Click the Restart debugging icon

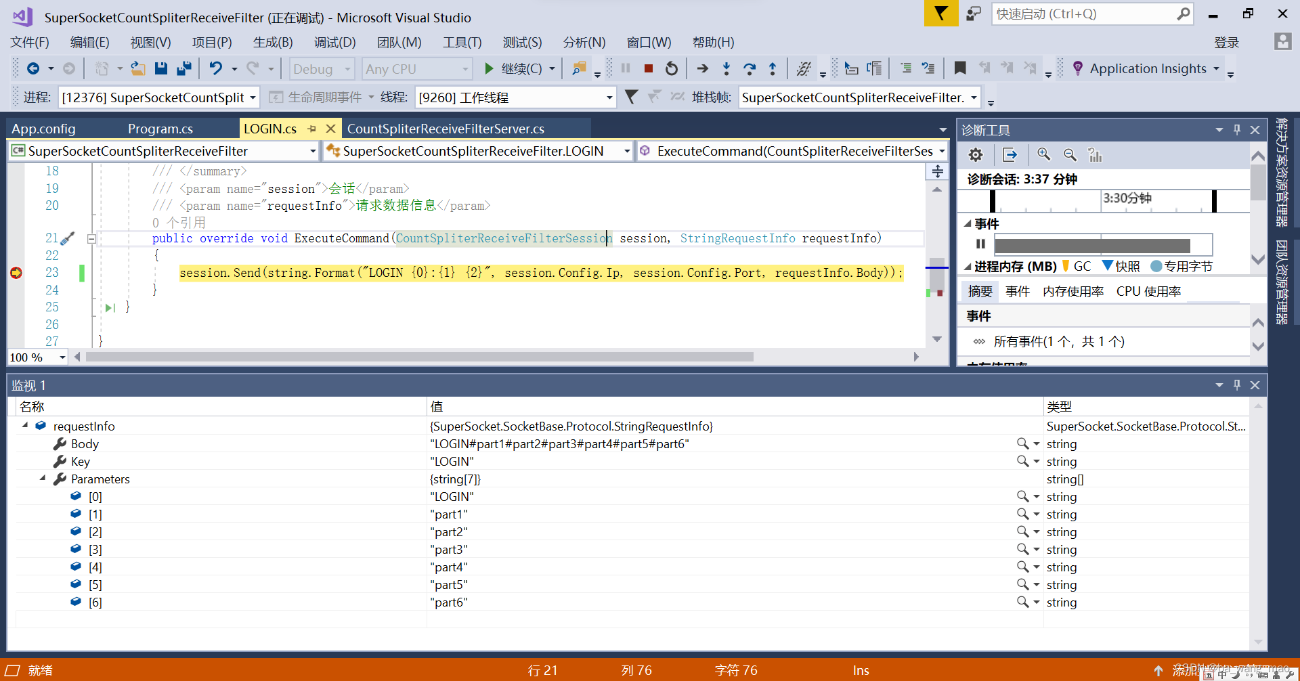pyautogui.click(x=671, y=68)
